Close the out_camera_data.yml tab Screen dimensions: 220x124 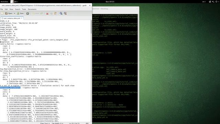coord(22,18)
